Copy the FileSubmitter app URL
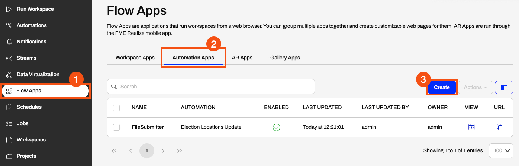The image size is (519, 166). tap(500, 127)
